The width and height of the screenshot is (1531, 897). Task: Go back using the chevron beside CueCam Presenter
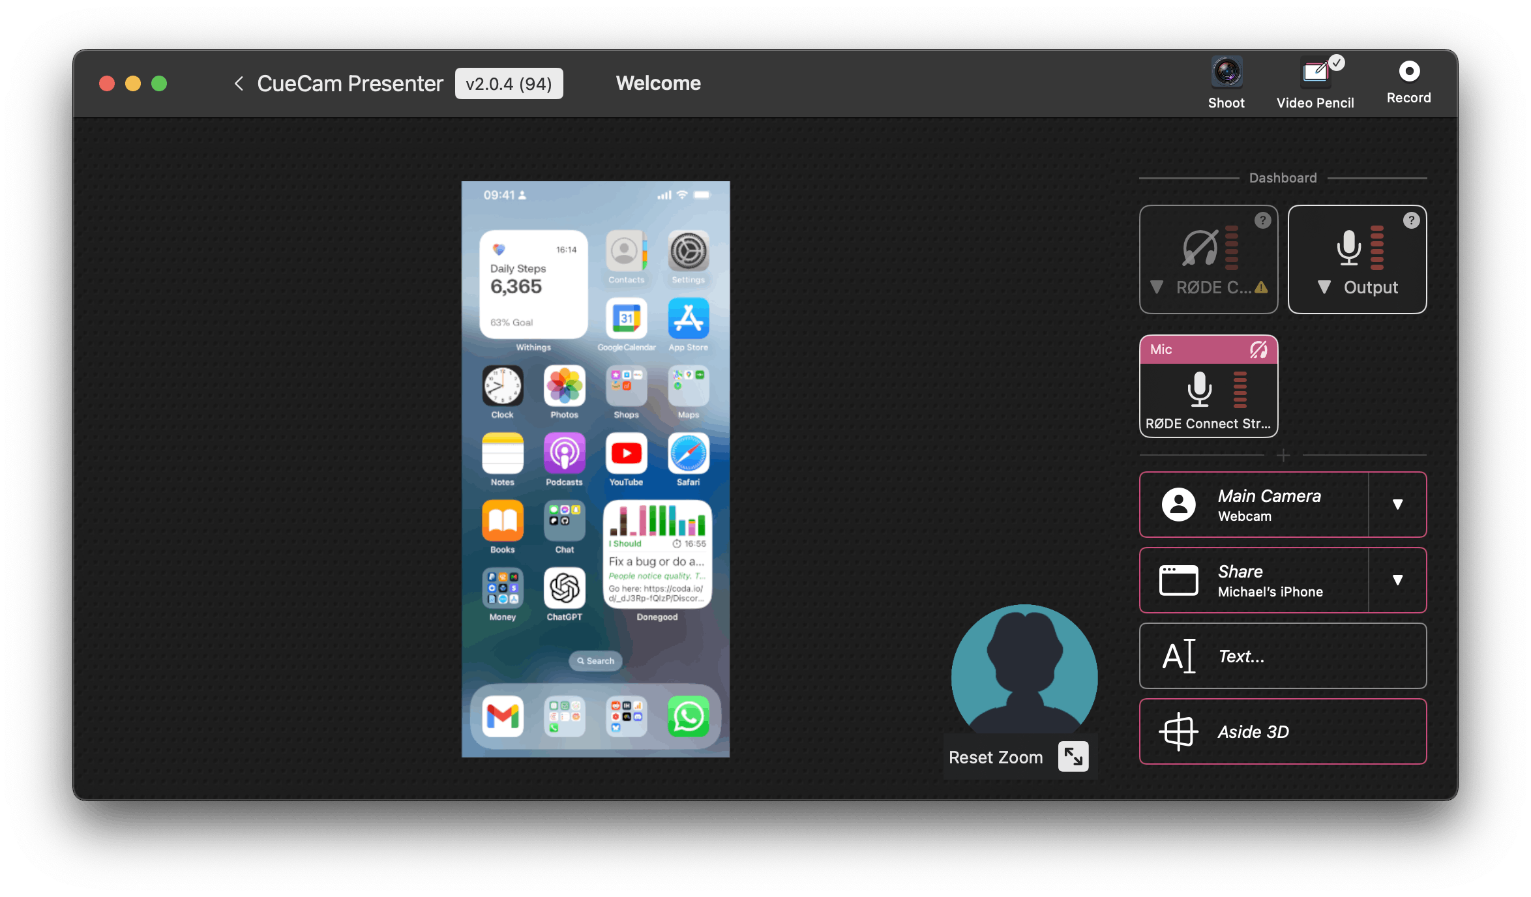tap(239, 84)
